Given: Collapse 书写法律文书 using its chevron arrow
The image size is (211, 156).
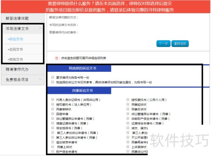Looking at the screenshot, I should pos(40,28).
